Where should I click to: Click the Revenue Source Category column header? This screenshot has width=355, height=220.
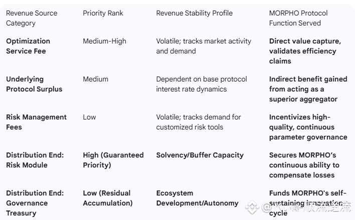pos(31,18)
